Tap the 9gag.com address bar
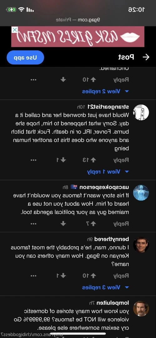 tap(78, 20)
